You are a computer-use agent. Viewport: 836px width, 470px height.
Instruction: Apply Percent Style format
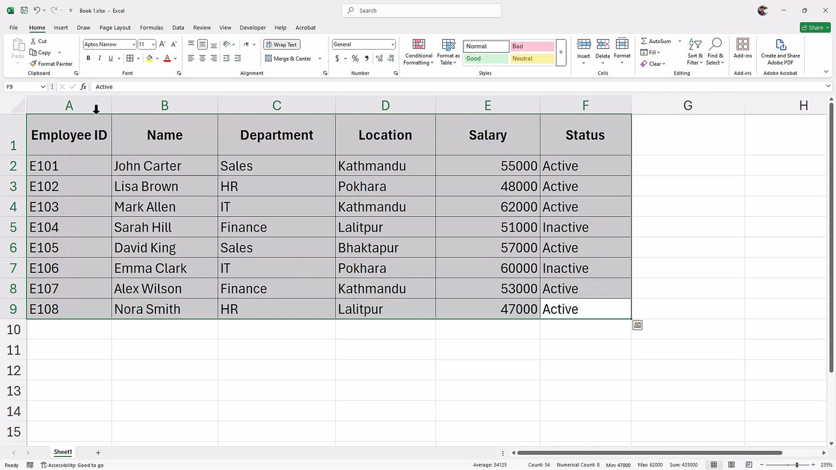click(355, 58)
